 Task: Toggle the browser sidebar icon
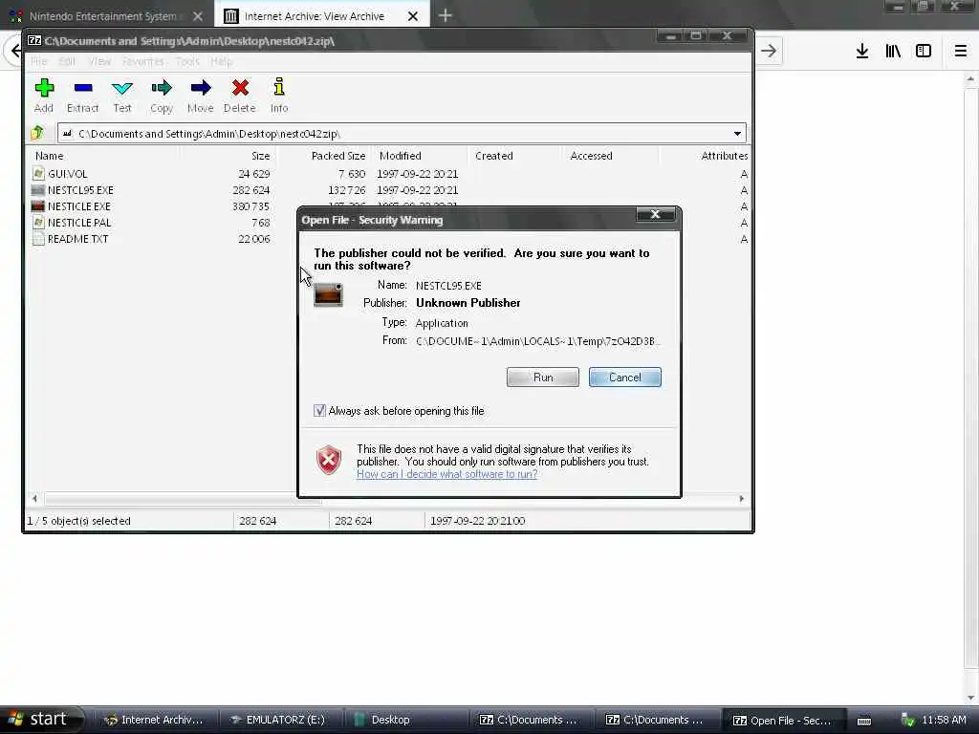tap(924, 51)
